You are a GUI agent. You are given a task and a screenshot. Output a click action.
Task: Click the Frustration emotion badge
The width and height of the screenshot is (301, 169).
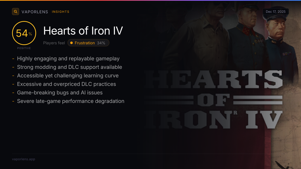(x=88, y=43)
